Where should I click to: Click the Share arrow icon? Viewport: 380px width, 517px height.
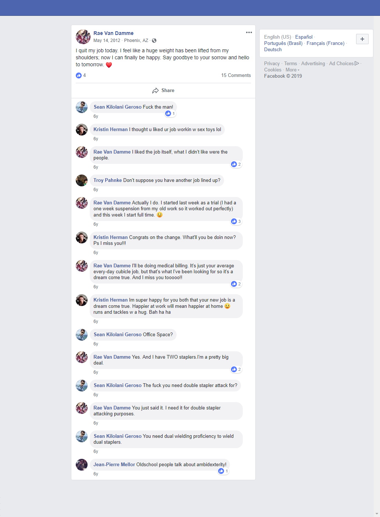coord(156,91)
